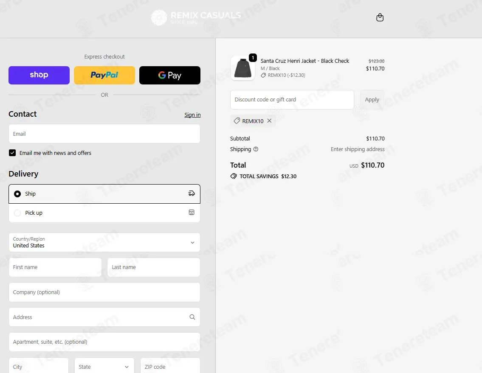Click the REMIX10 applied code tag icon
The image size is (482, 373).
coord(237,121)
